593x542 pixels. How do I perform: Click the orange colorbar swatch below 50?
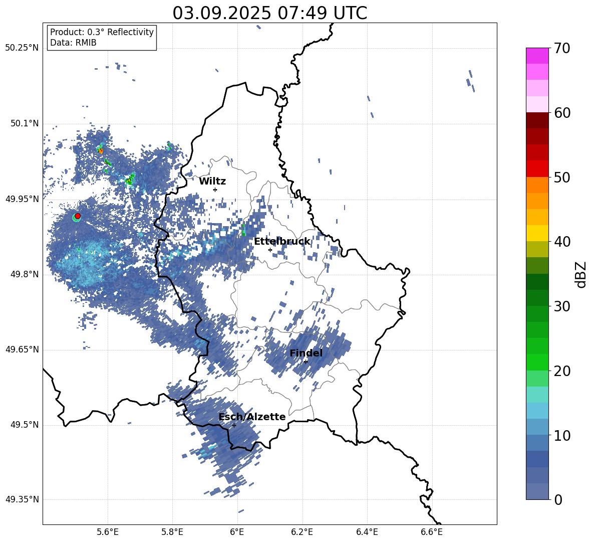pyautogui.click(x=537, y=185)
